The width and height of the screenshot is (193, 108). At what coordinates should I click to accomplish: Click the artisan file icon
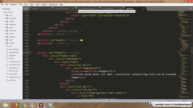(7, 58)
